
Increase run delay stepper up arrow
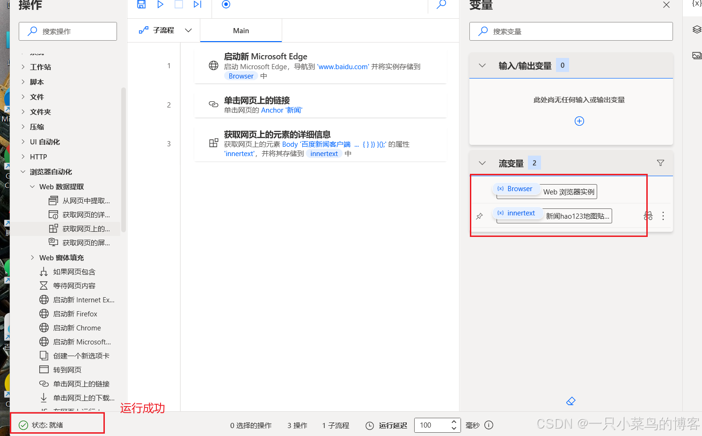point(453,422)
